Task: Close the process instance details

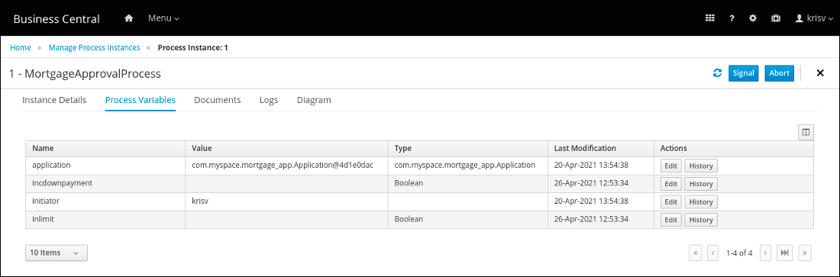Action: [x=819, y=73]
